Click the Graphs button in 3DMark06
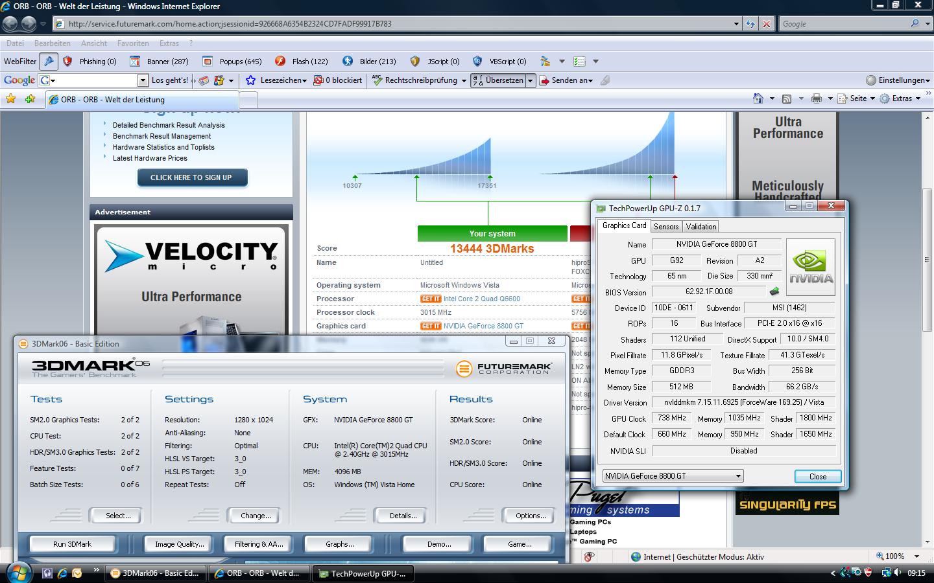The height and width of the screenshot is (583, 934). 339,544
